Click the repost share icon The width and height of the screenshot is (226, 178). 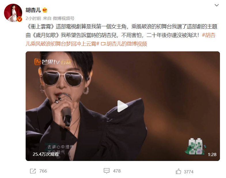[33, 171]
